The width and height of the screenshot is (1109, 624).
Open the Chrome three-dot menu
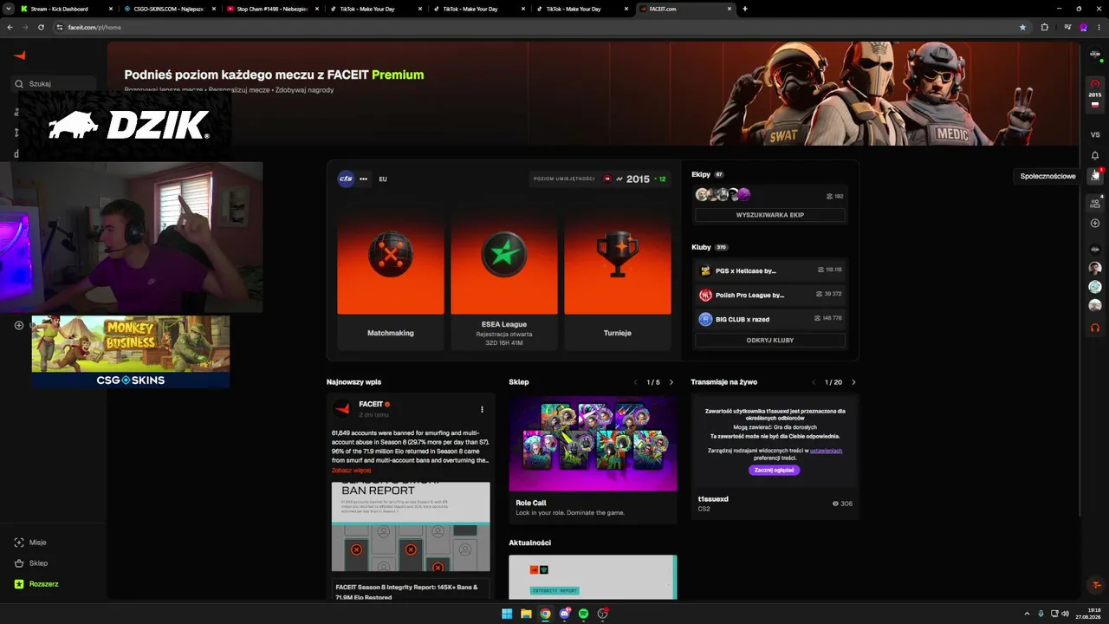click(x=1099, y=27)
